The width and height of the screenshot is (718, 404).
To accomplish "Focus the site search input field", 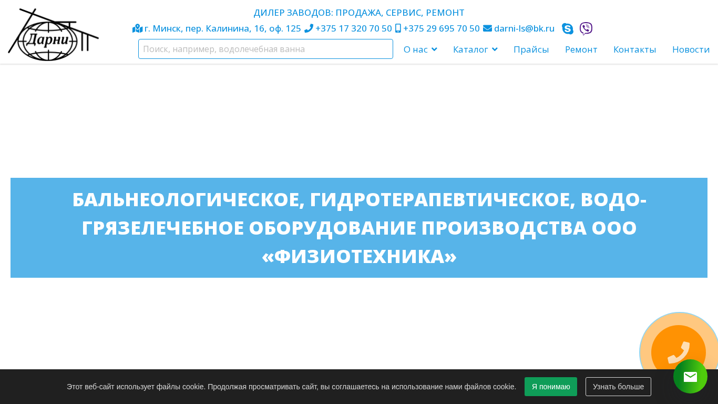I will pyautogui.click(x=265, y=49).
